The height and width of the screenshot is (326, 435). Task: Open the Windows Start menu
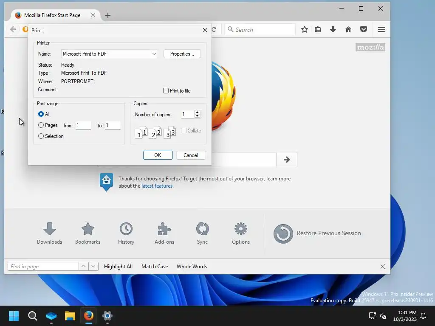(x=14, y=316)
